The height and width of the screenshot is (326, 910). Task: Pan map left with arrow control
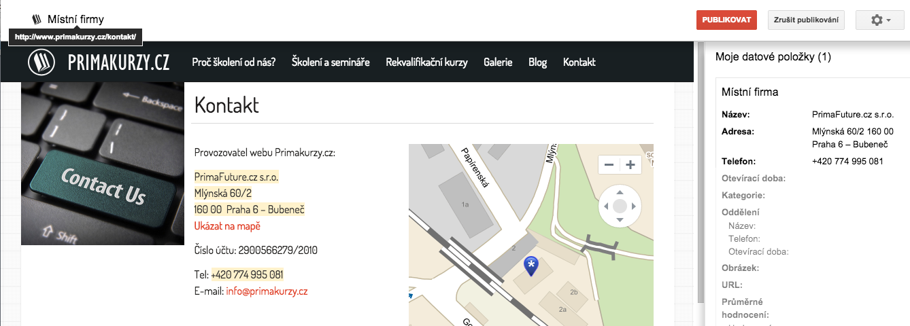(605, 206)
